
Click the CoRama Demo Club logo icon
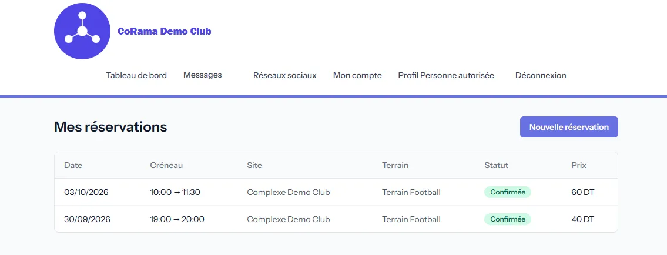point(82,31)
